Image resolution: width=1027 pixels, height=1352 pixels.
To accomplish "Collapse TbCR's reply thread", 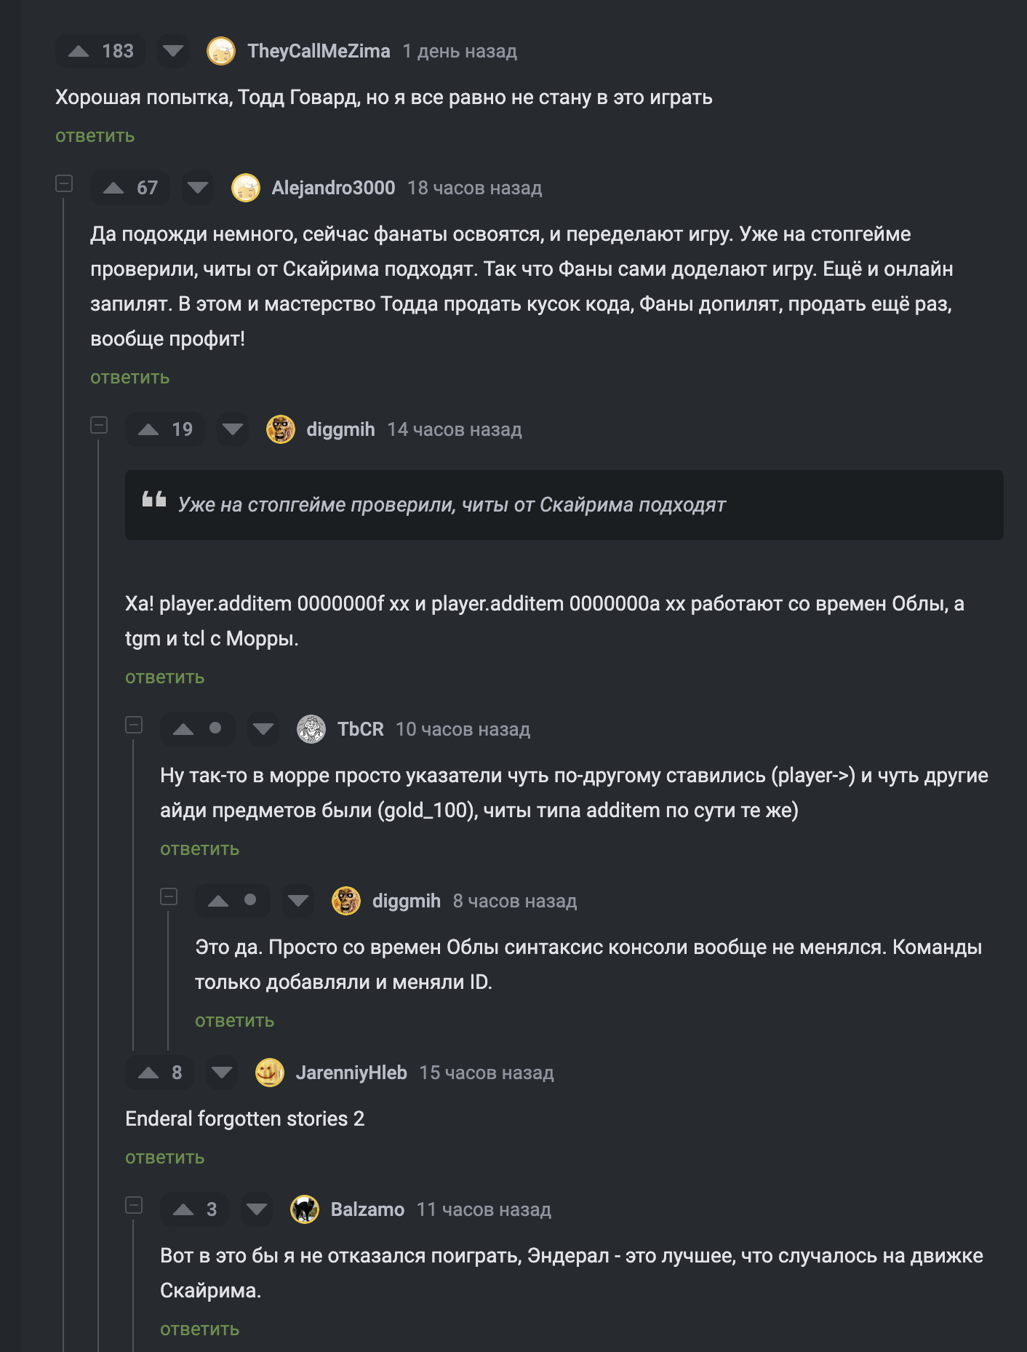I will click(x=134, y=725).
